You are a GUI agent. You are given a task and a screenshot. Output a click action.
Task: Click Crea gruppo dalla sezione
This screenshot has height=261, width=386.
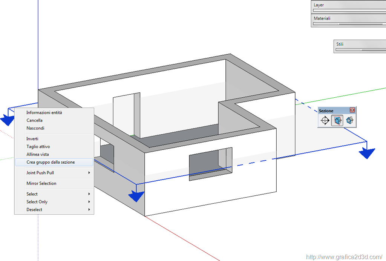point(51,162)
